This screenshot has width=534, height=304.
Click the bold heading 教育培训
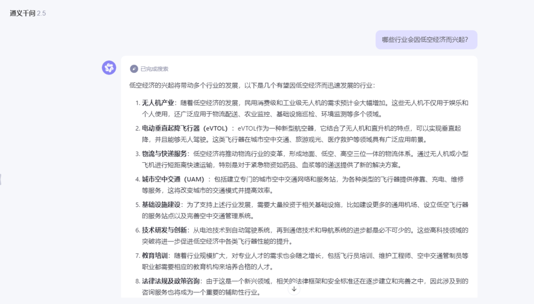click(155, 256)
